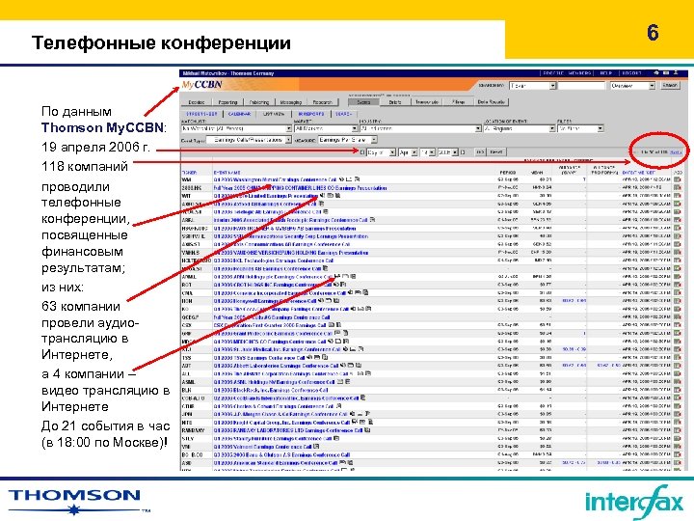Click the add icon at the ABT row end

tap(678, 366)
